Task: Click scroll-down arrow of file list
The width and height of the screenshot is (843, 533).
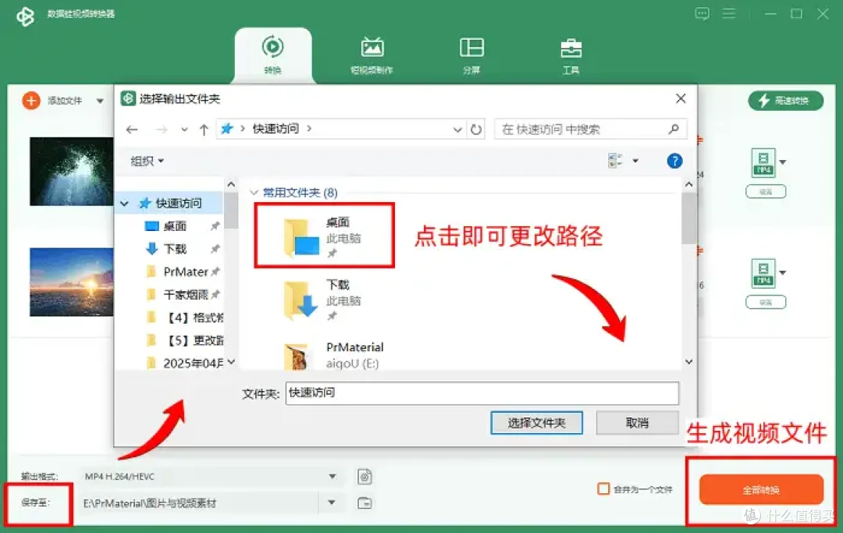Action: point(688,361)
